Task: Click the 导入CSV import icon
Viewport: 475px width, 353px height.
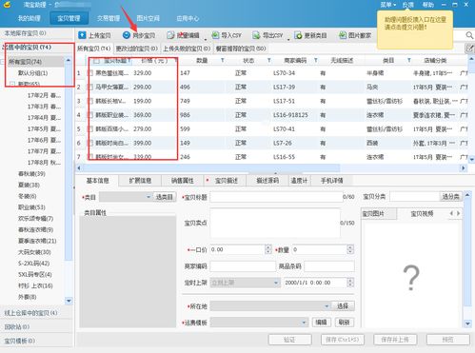Action: click(215, 35)
